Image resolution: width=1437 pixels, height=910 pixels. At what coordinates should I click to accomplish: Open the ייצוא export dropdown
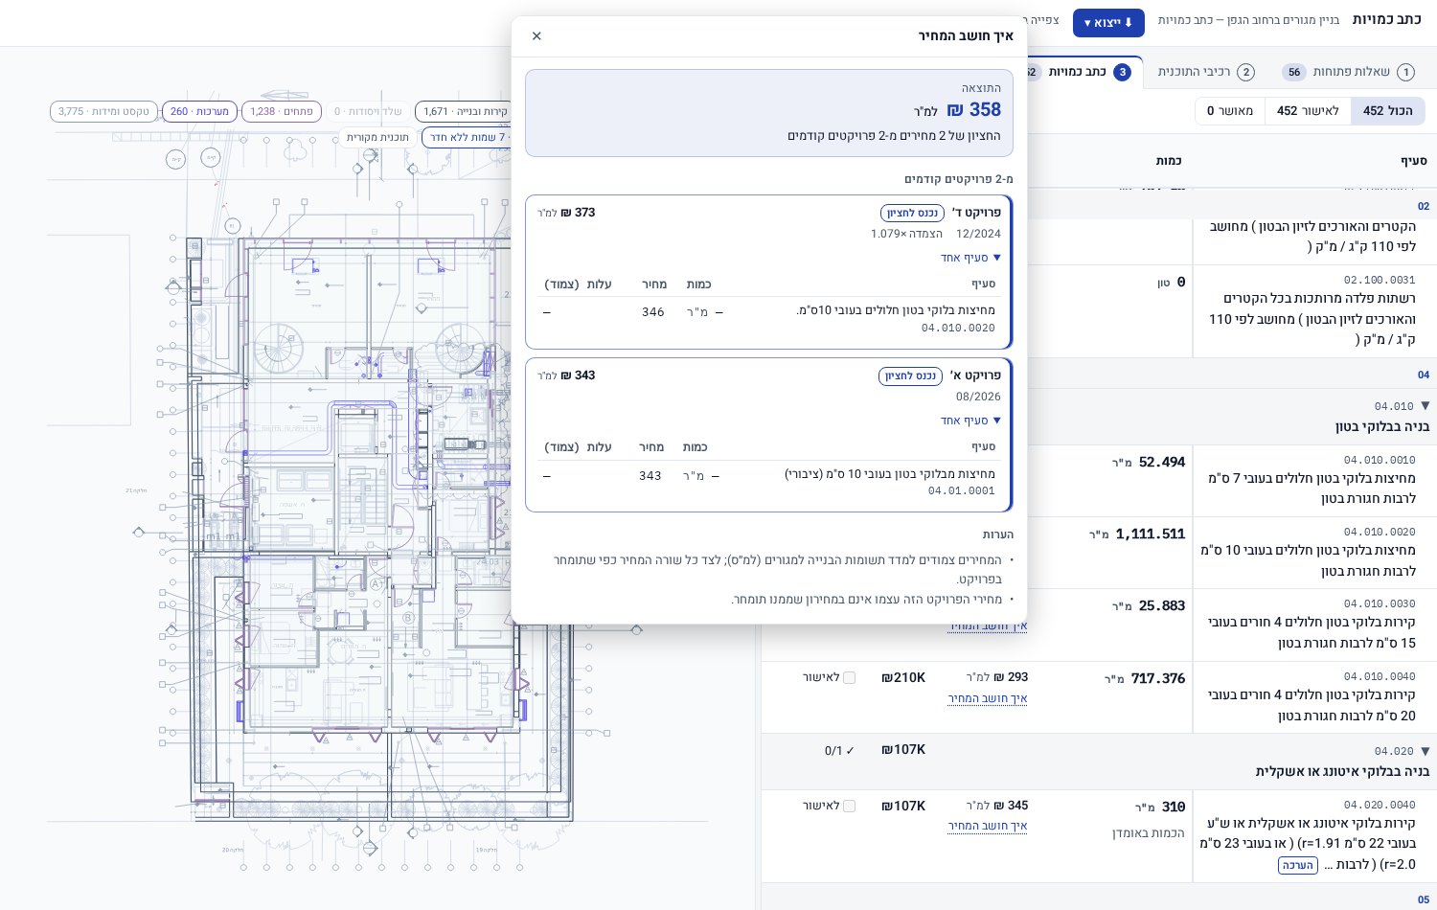(x=1108, y=22)
